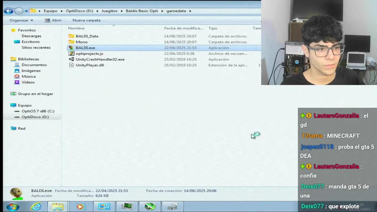Open Windows Explorer taskbar icon
Viewport: 377px width, 212px height.
58,207
